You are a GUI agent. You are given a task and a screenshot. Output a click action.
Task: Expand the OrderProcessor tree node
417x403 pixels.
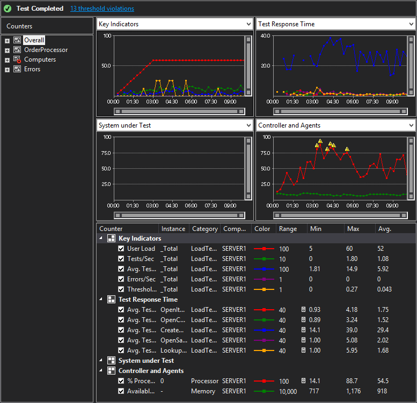tap(7, 50)
